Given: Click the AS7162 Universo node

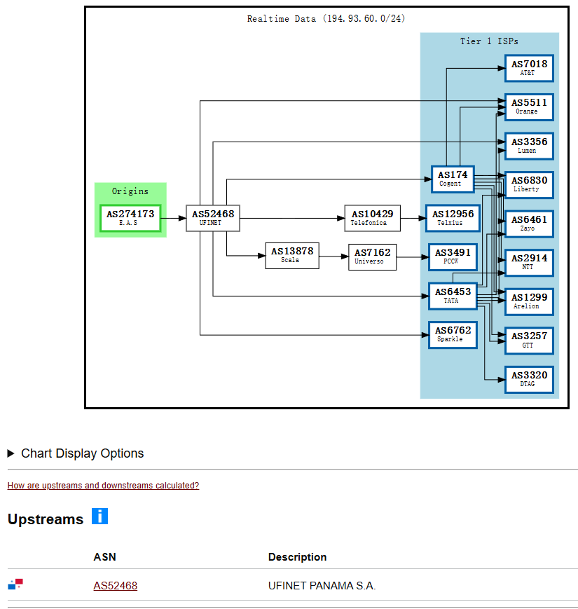Looking at the screenshot, I should coord(372,256).
